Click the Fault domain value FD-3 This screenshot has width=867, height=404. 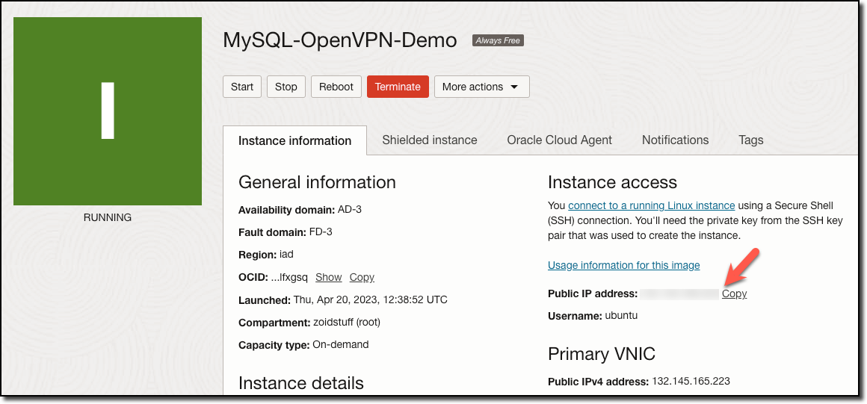tap(321, 232)
